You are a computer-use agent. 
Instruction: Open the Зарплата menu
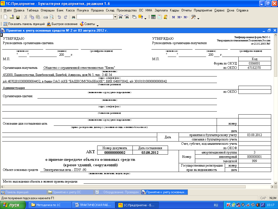pos(161,10)
